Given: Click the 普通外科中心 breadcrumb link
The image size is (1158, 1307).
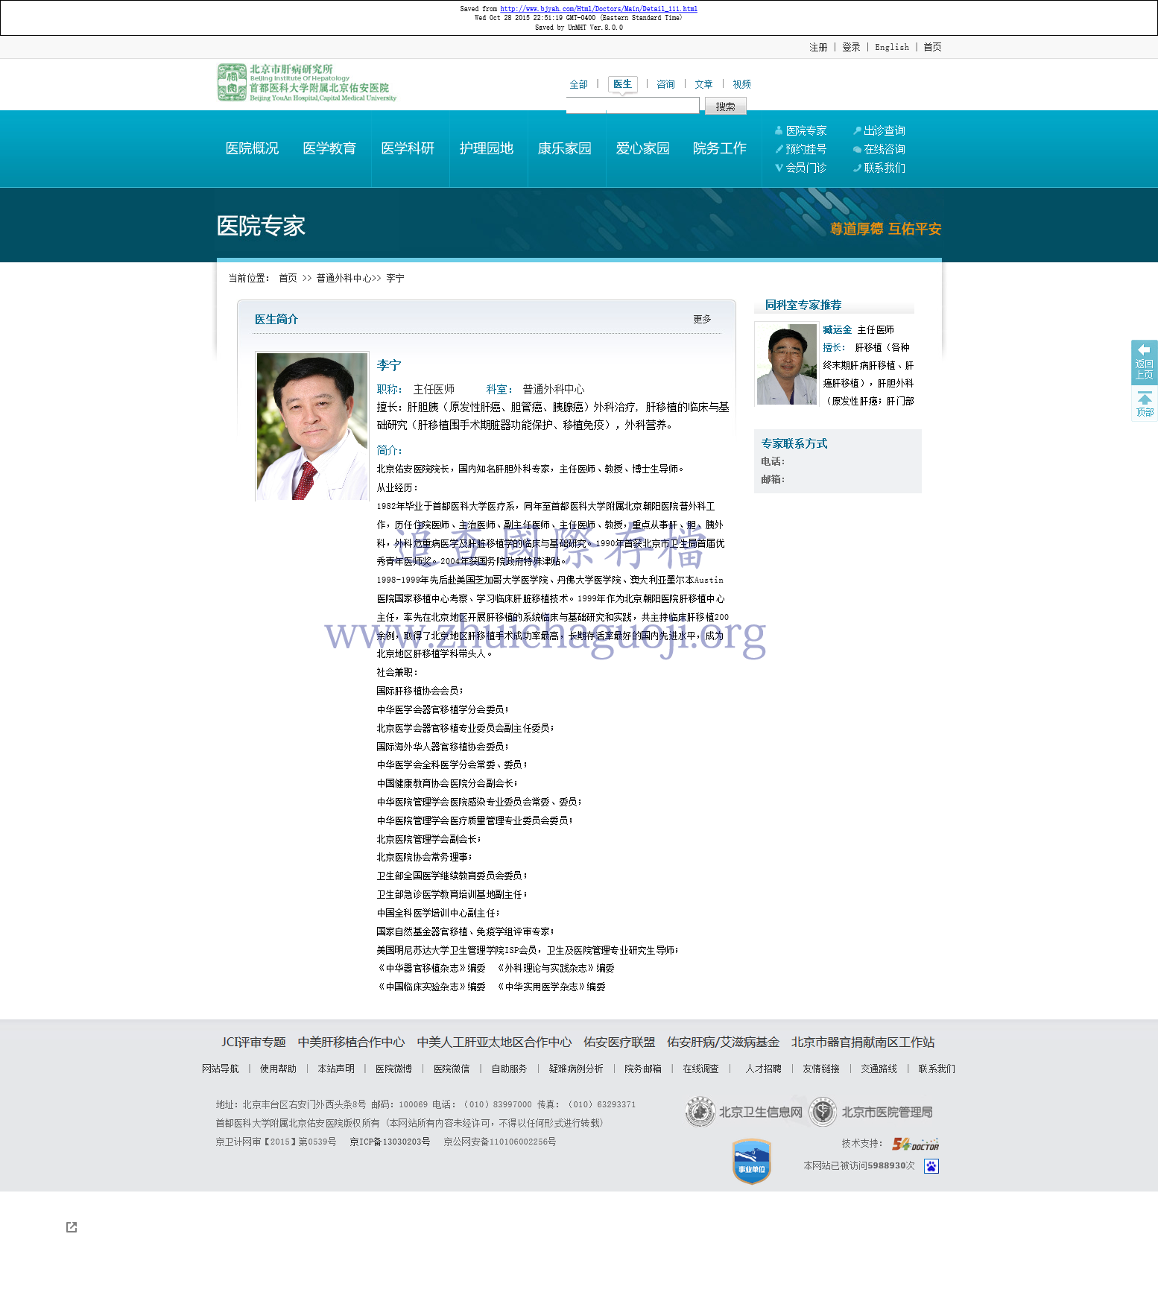Looking at the screenshot, I should pos(344,278).
